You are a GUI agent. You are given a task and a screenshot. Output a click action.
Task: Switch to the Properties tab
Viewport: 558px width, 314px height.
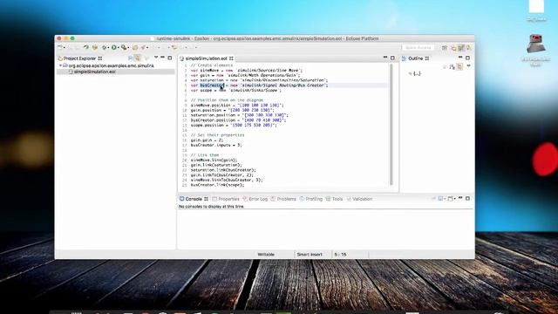(226, 199)
